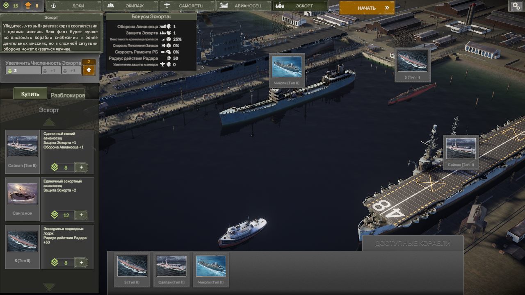Click the plus button to buy Сайпан
The image size is (525, 295).
pos(81,168)
